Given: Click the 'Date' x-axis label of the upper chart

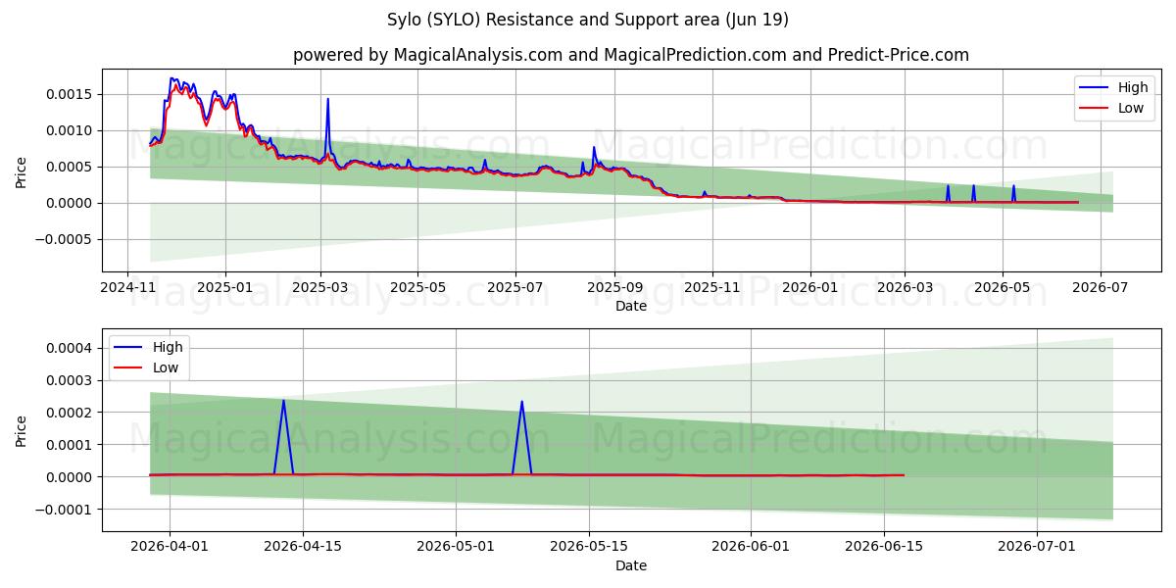Looking at the screenshot, I should pyautogui.click(x=631, y=306).
